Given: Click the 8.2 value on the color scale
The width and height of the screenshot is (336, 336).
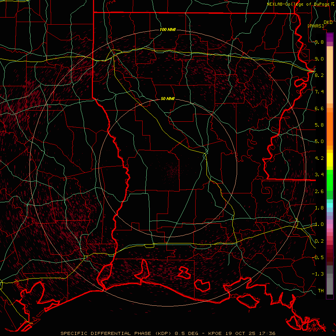Looking at the screenshot, I should tap(319, 75).
